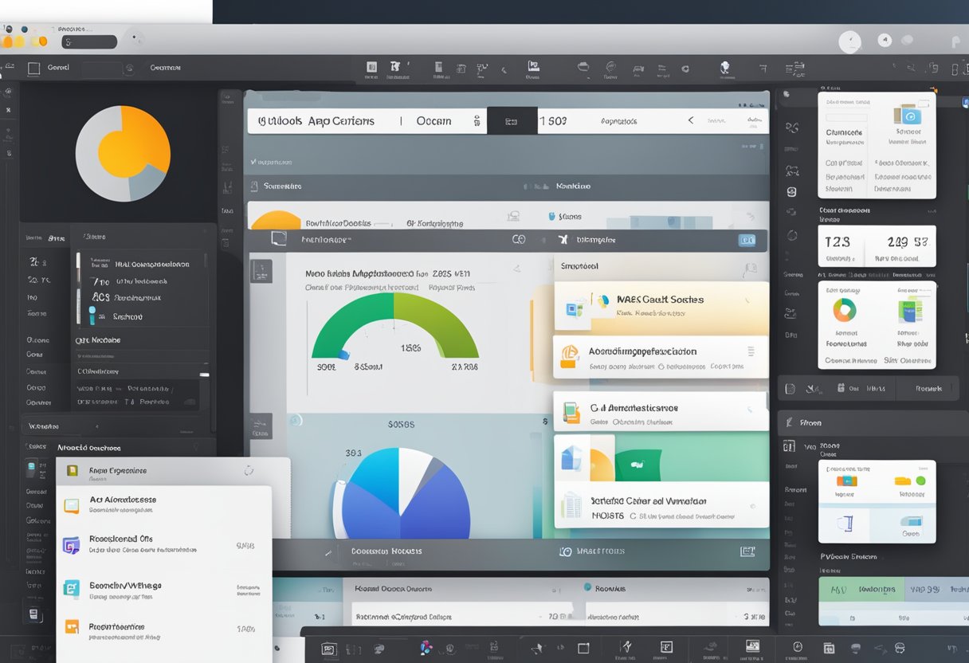
Task: Open the back chevron near the 1503 counter
Action: point(690,121)
